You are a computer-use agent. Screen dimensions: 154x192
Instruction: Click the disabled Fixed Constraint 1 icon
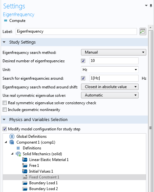(x=25, y=177)
